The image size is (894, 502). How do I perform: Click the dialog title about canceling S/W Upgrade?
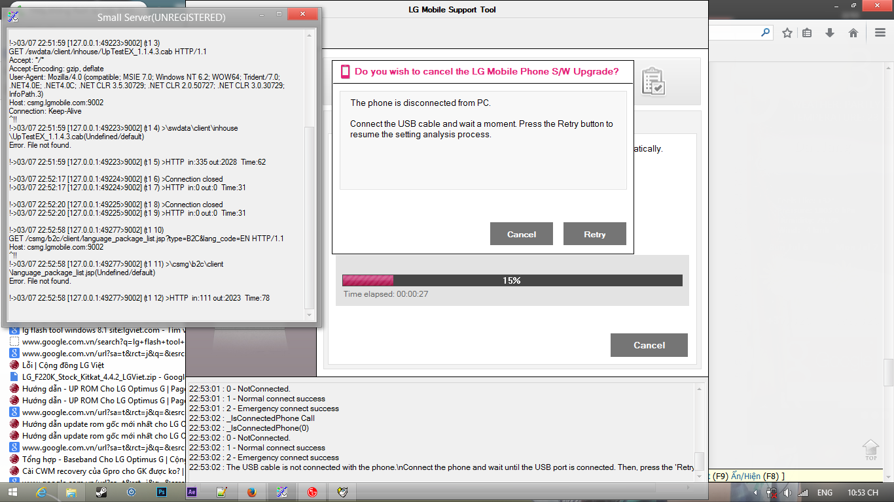[x=487, y=71]
